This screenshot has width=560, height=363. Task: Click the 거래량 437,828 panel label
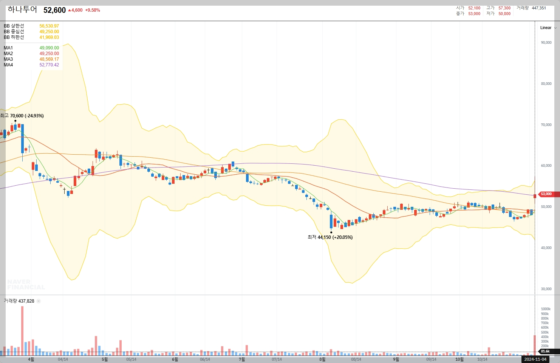[19, 301]
